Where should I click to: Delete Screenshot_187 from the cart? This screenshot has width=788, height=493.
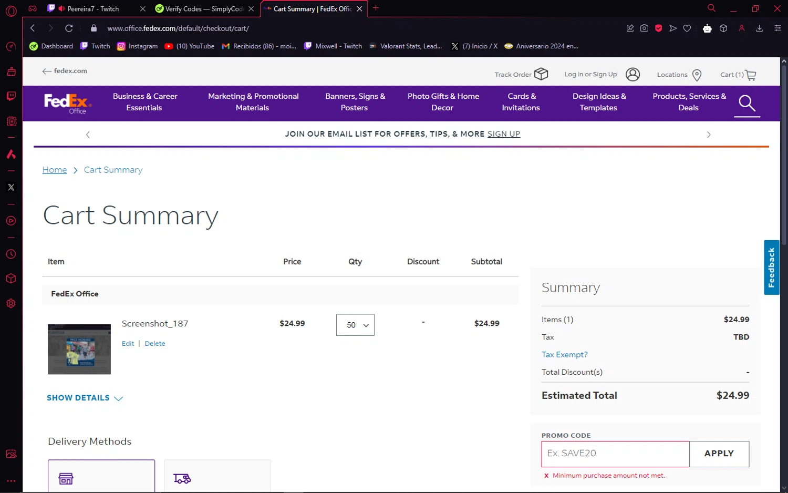pyautogui.click(x=154, y=343)
